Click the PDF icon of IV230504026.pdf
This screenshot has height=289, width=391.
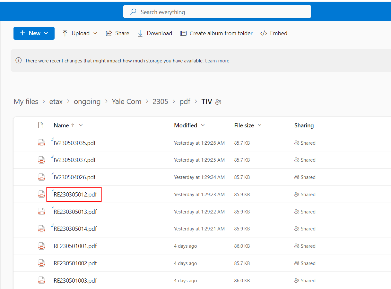click(41, 177)
